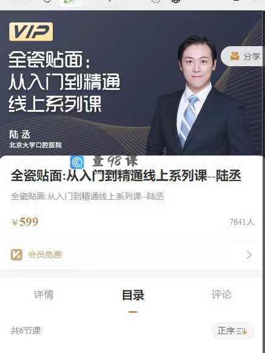This screenshot has height=353, width=265.
Task: Click the globe icon in the top toolbar
Action: (x=176, y=2)
